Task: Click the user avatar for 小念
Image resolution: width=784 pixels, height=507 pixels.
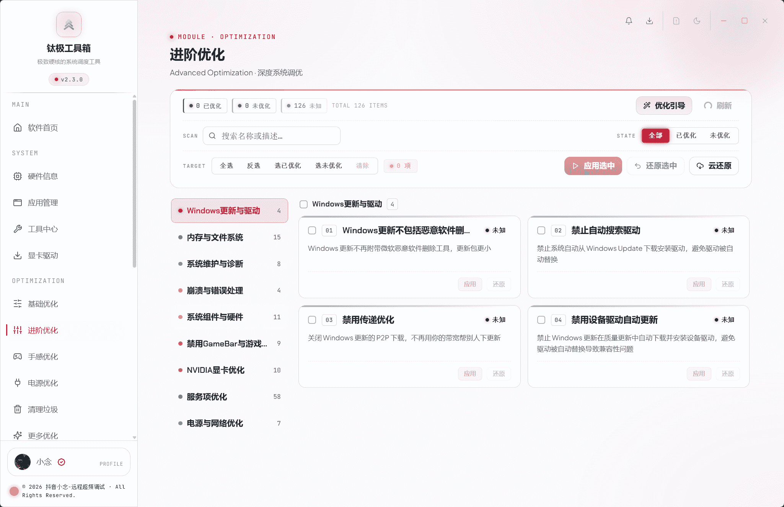Action: click(x=23, y=462)
